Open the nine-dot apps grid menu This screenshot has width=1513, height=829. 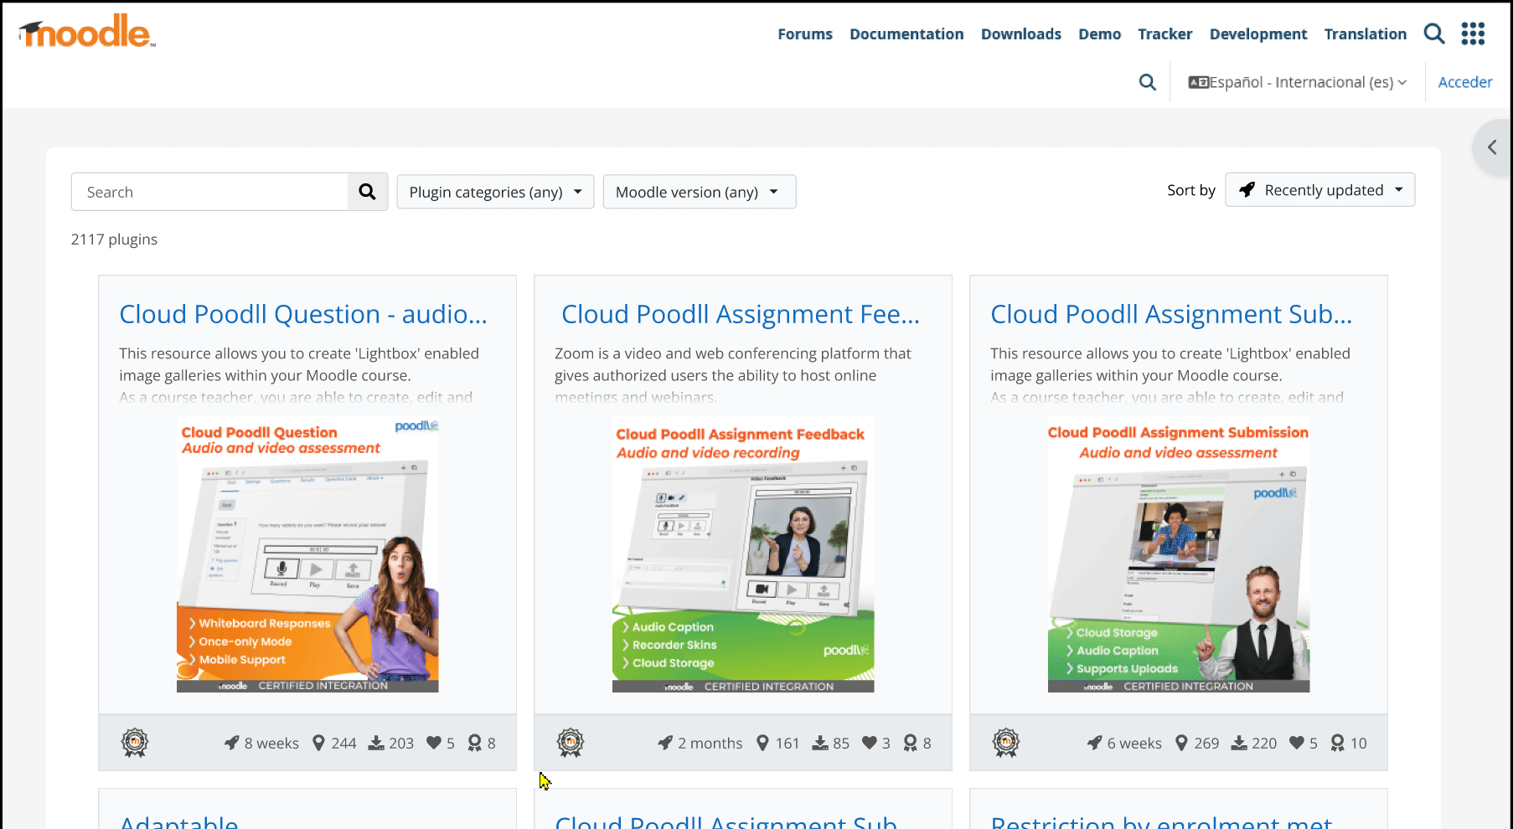pos(1473,33)
